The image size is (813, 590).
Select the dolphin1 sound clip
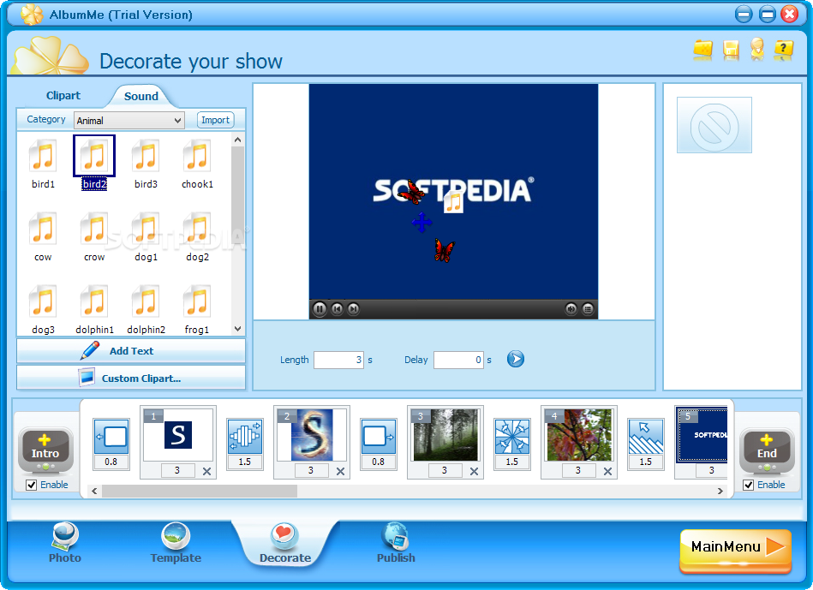(94, 309)
